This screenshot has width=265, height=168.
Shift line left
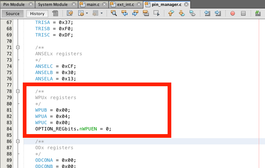(207, 13)
